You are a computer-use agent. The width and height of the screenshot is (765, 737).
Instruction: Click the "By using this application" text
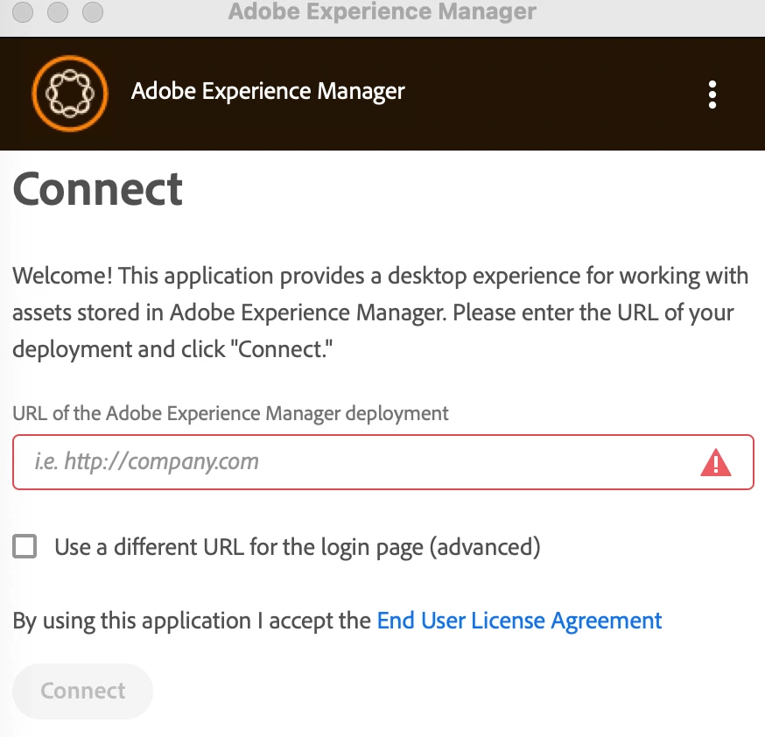pos(193,621)
